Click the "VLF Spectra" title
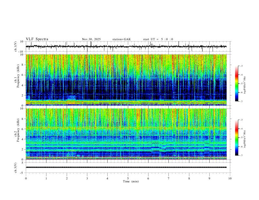 coord(37,39)
